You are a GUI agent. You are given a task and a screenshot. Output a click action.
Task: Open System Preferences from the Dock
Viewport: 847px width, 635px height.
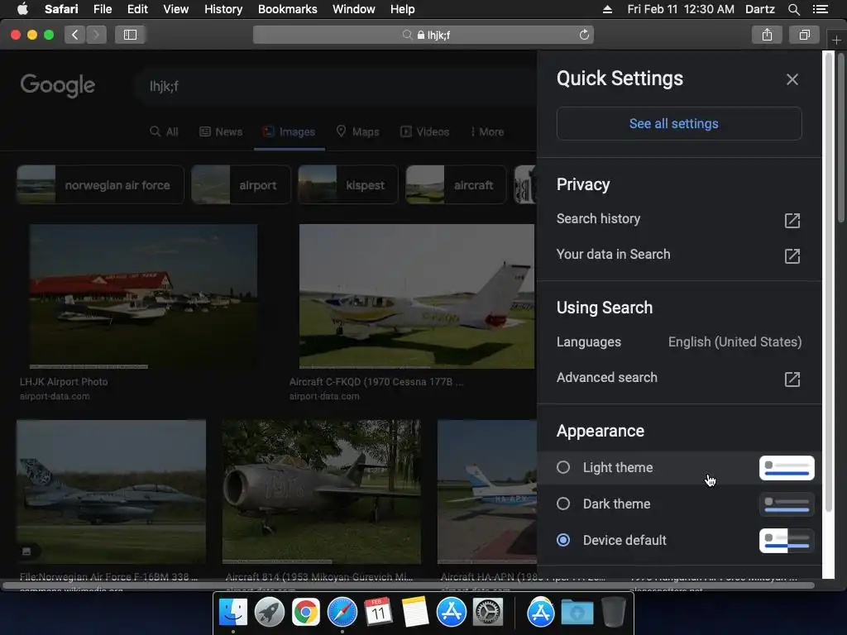tap(488, 613)
